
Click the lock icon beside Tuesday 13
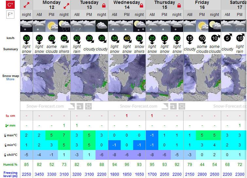pos(104,6)
